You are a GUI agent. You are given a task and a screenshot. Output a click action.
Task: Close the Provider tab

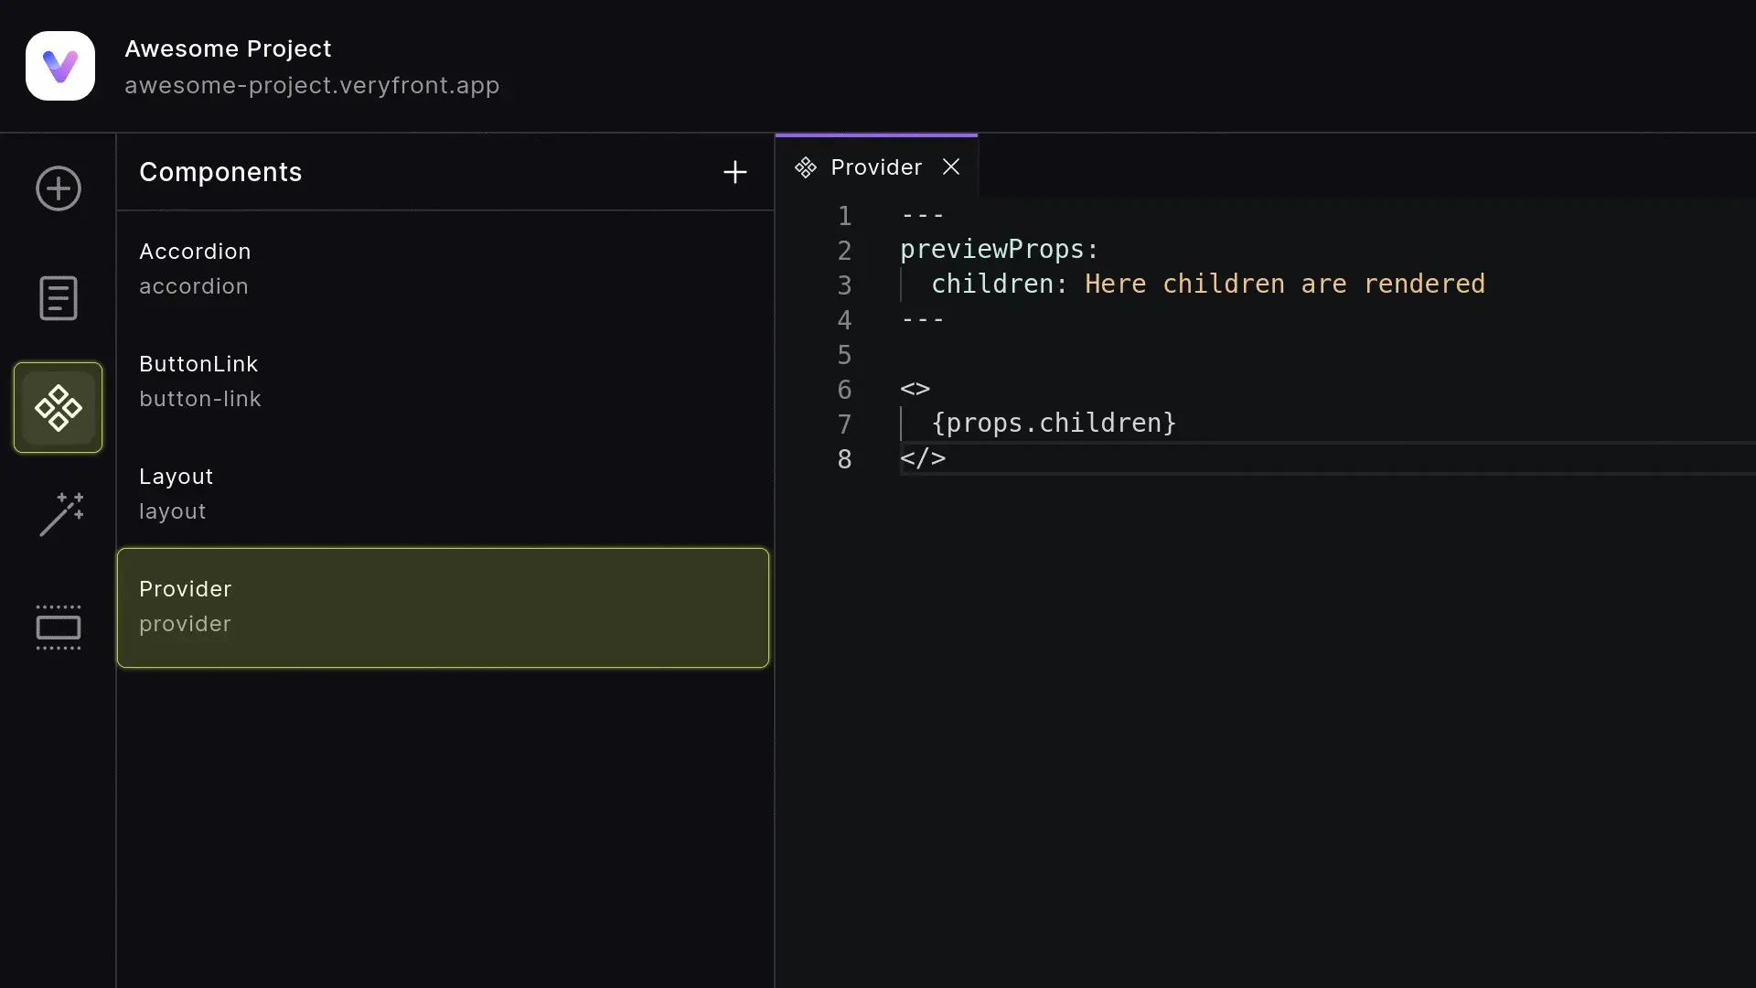(950, 166)
